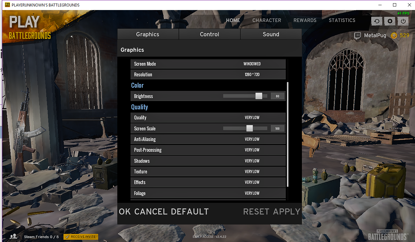Image resolution: width=415 pixels, height=242 pixels.
Task: Open the REWARDS menu
Action: pyautogui.click(x=305, y=20)
